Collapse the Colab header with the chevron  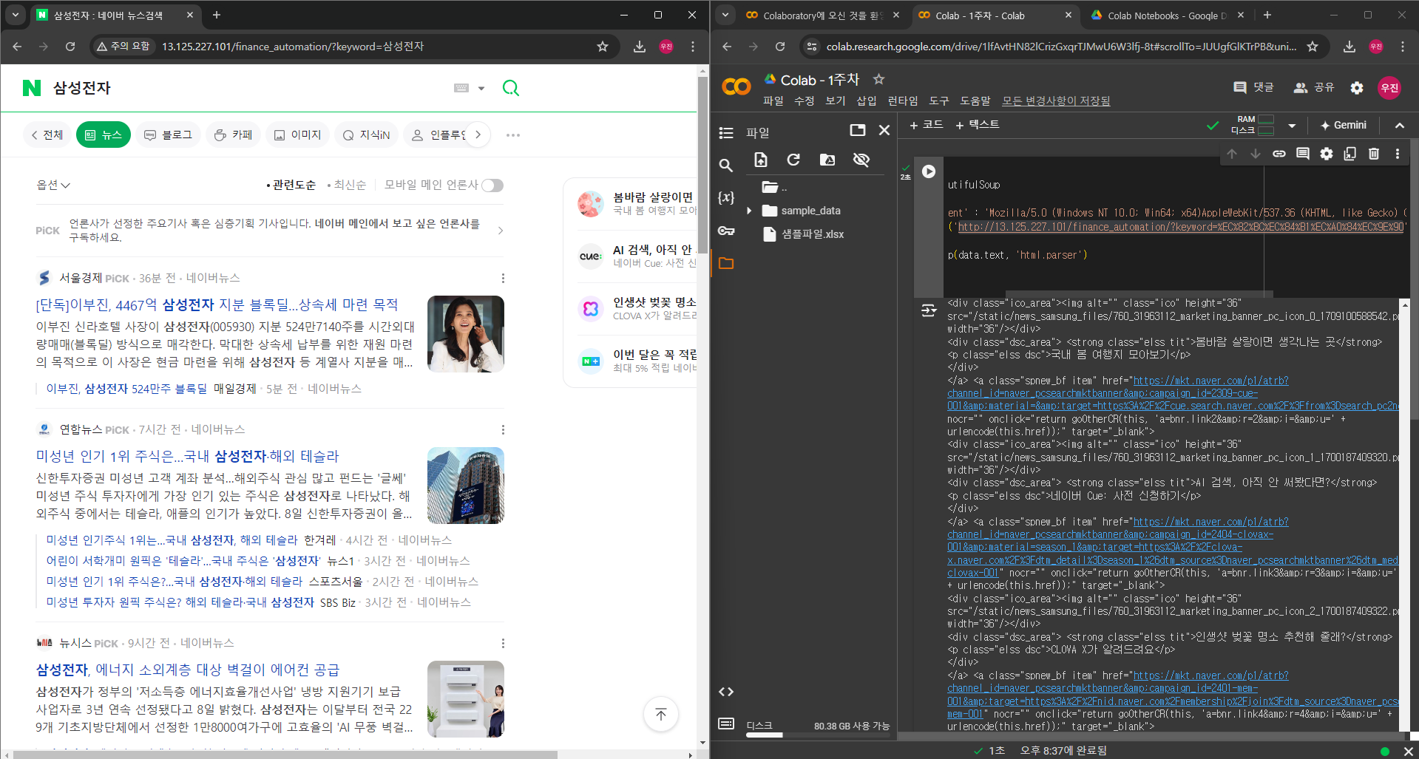coord(1400,126)
